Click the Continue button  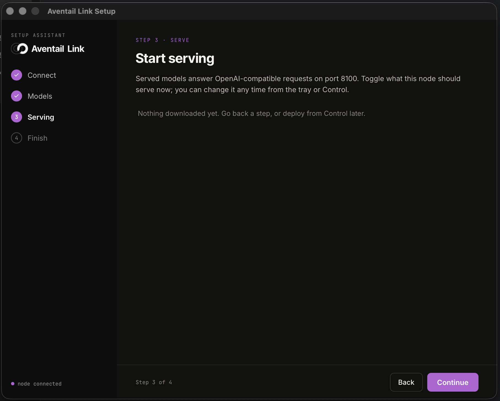[x=453, y=382]
